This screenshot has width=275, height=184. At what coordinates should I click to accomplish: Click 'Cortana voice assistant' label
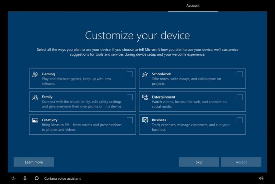[x=63, y=178]
